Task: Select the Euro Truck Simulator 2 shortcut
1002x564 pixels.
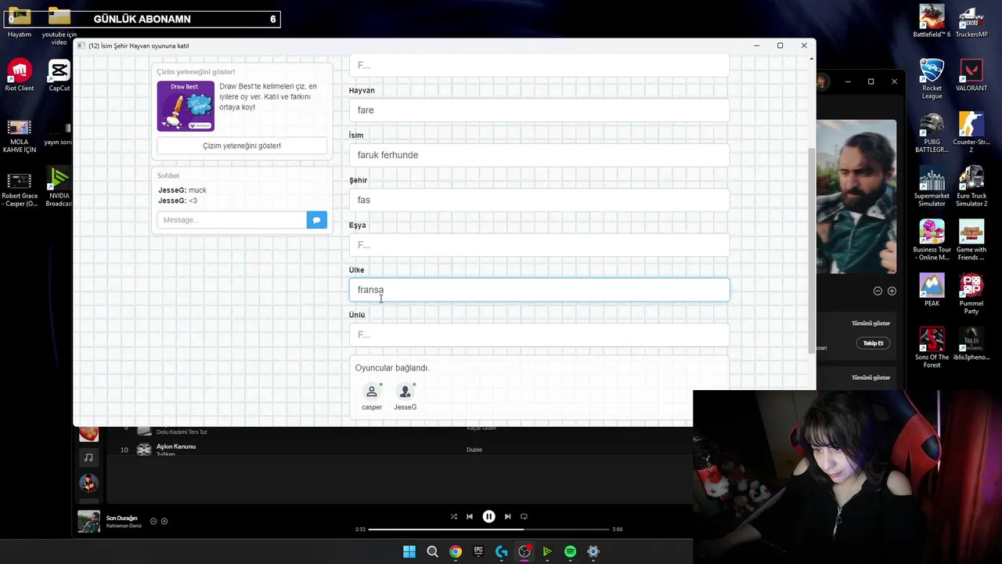Action: click(971, 186)
